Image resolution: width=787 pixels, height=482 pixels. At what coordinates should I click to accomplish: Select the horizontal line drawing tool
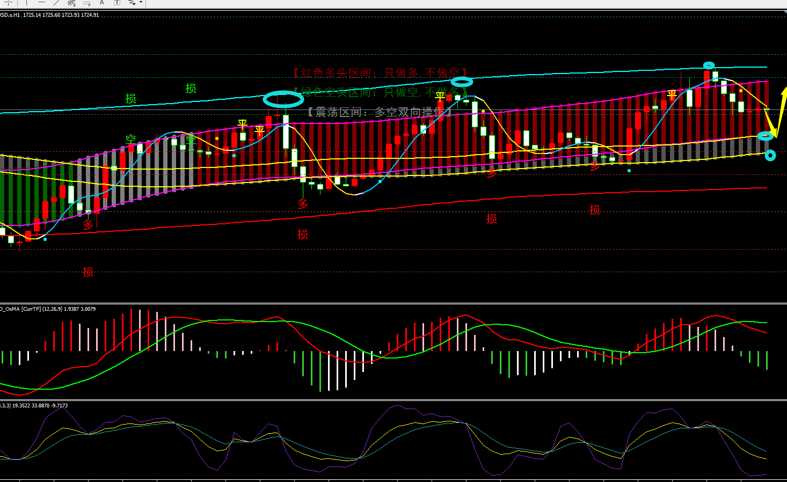(41, 3)
